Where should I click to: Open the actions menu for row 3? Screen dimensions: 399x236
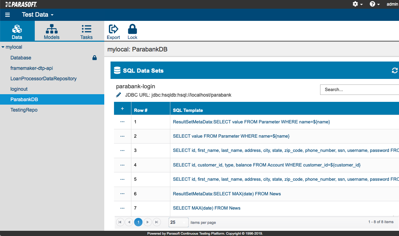point(122,150)
